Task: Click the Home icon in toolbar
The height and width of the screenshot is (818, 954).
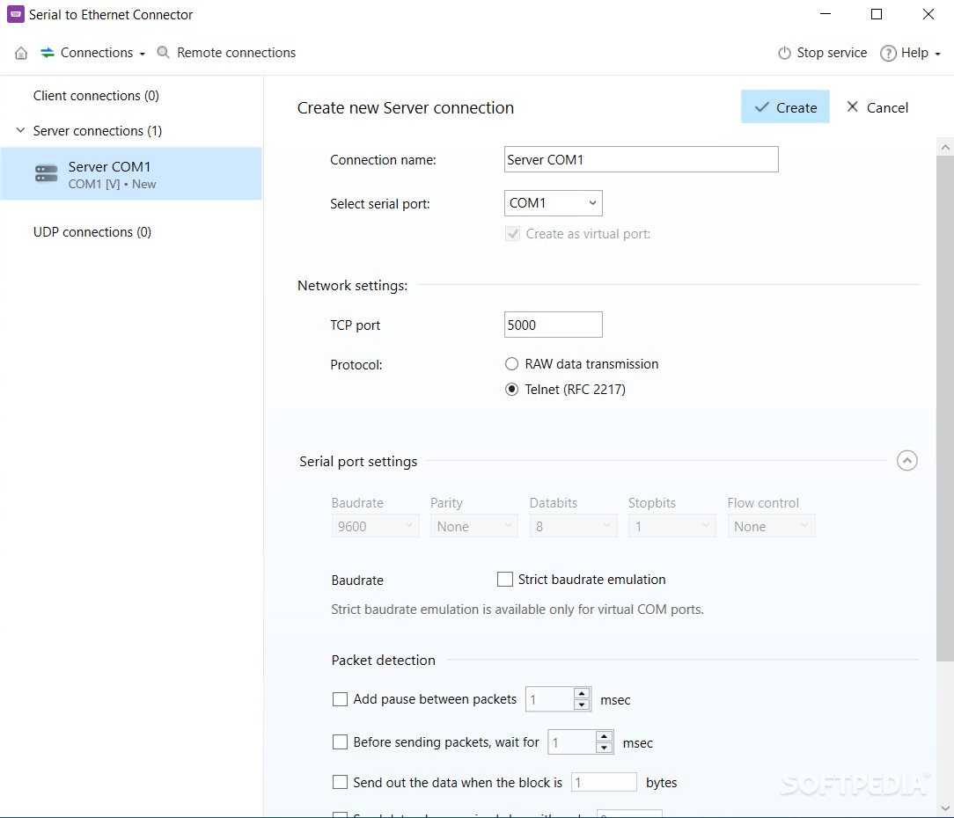Action: point(21,53)
